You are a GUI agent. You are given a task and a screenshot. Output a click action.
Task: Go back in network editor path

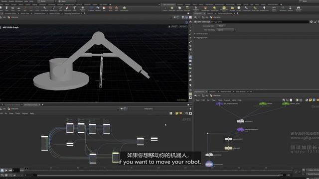click(x=195, y=95)
